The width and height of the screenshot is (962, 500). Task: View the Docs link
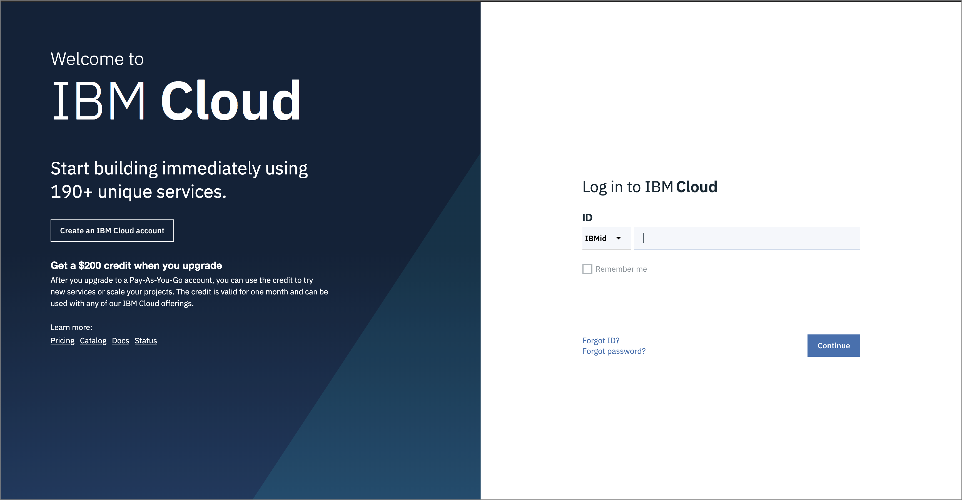120,341
